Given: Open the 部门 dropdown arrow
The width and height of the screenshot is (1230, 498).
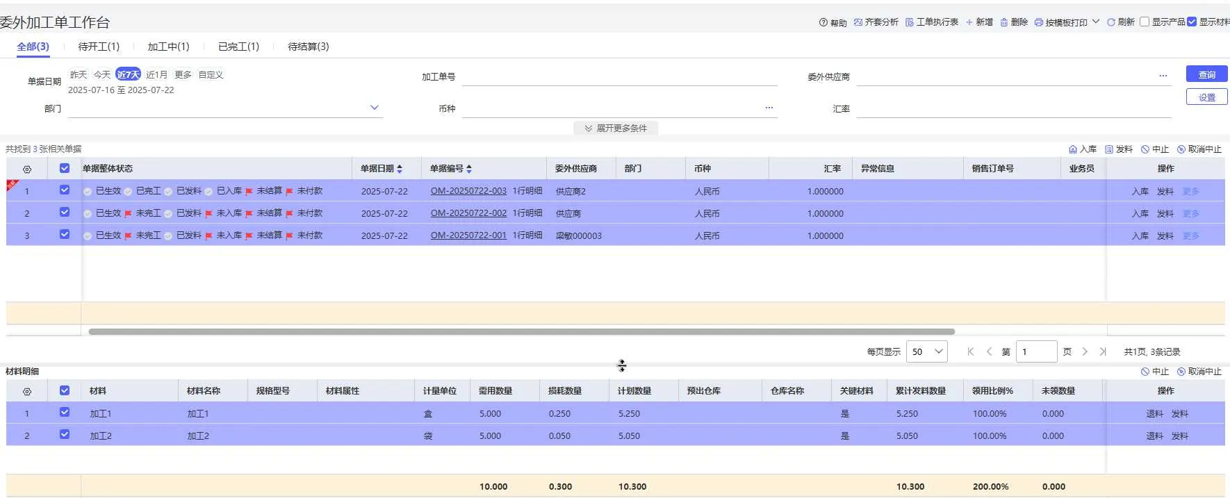Looking at the screenshot, I should point(375,108).
